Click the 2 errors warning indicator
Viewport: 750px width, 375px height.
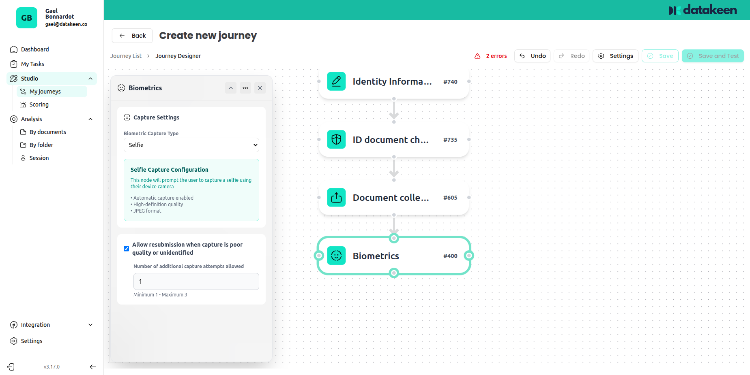490,56
